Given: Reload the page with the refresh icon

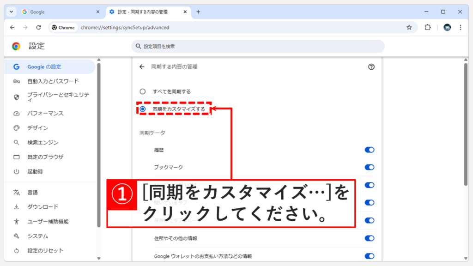Looking at the screenshot, I should tap(38, 27).
